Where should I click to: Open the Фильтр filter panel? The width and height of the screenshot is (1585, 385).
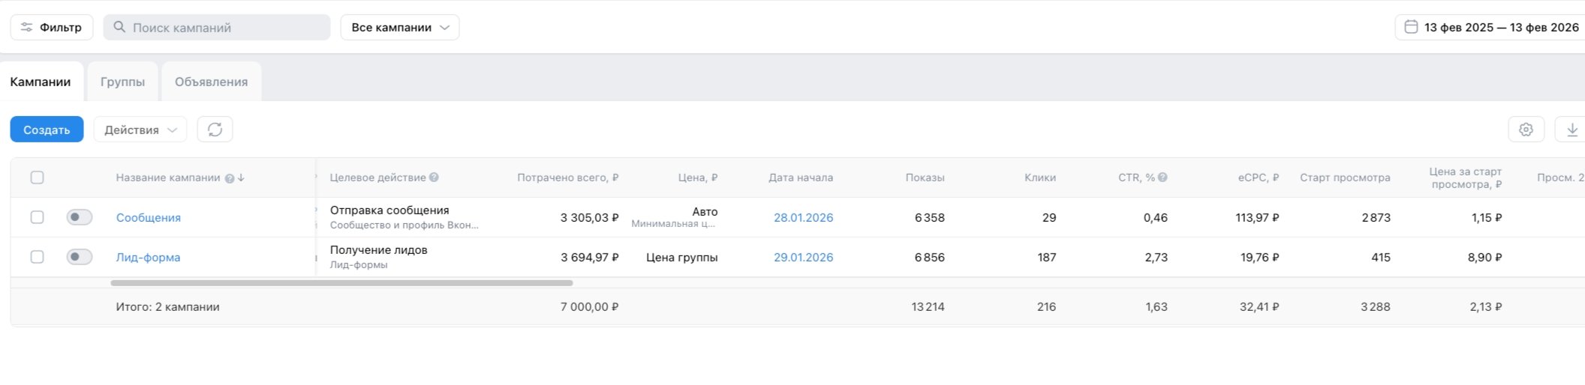click(x=51, y=27)
